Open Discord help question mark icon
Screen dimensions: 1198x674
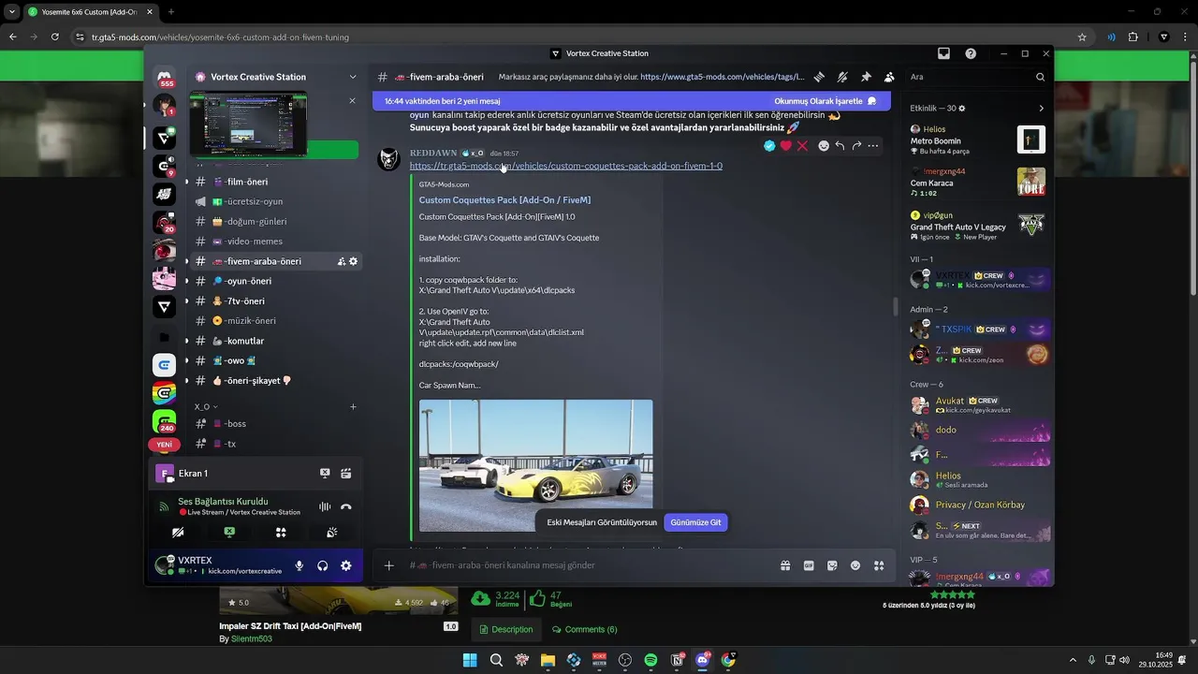(971, 53)
